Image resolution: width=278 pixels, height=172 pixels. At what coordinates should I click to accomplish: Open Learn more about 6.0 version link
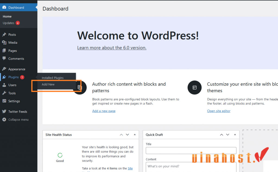pyautogui.click(x=112, y=48)
